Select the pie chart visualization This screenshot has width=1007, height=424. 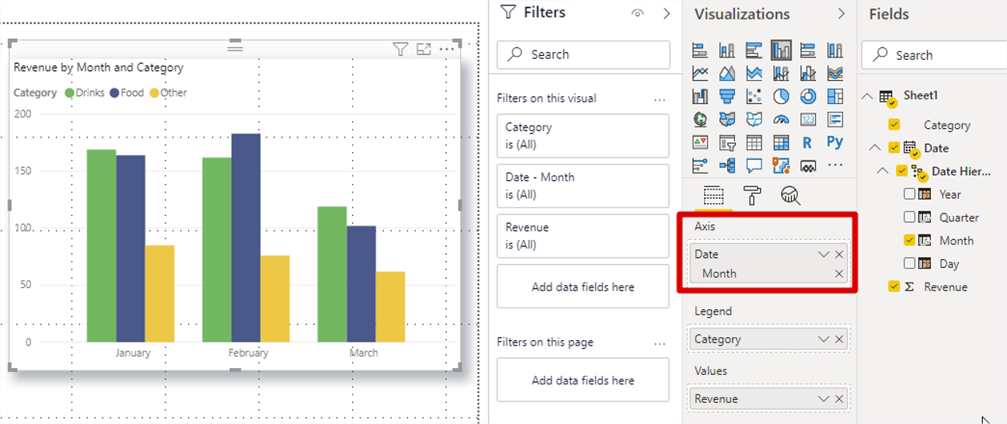point(781,96)
